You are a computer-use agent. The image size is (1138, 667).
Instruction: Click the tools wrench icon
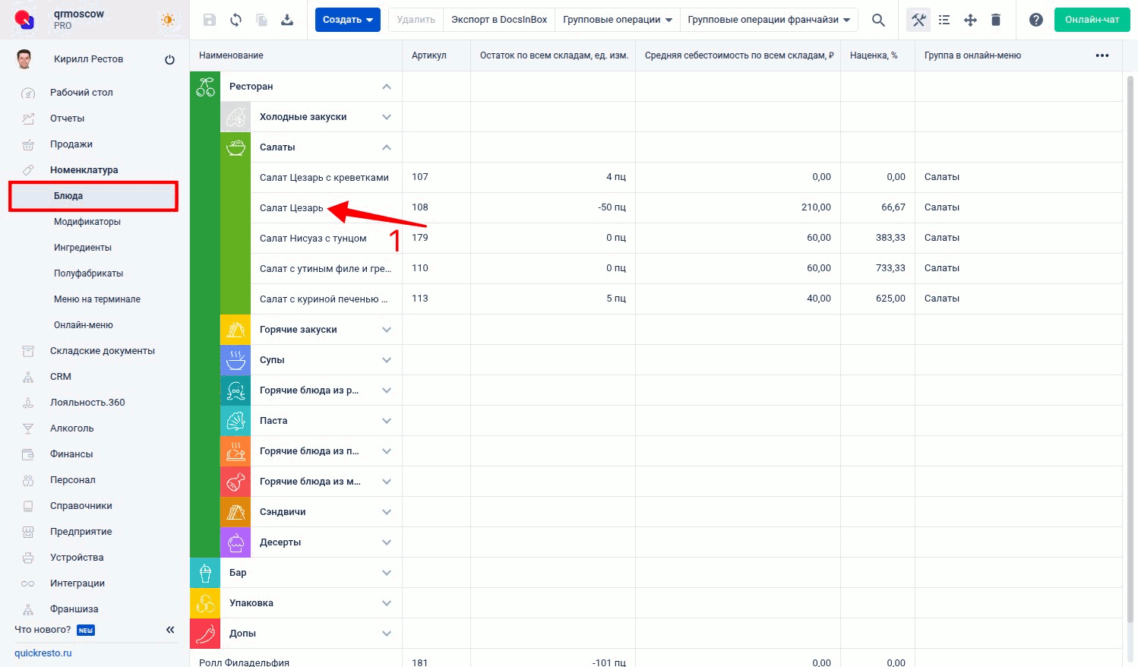click(918, 21)
